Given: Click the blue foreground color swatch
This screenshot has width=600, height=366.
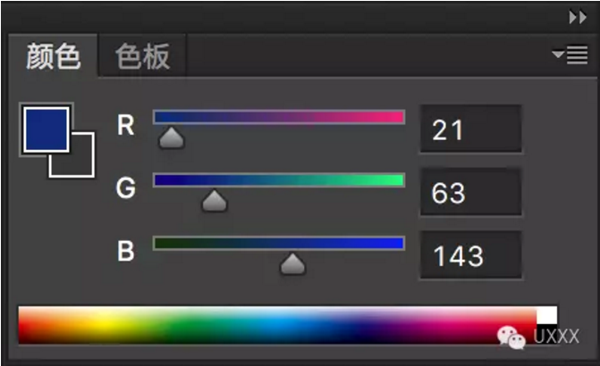Looking at the screenshot, I should tap(46, 128).
